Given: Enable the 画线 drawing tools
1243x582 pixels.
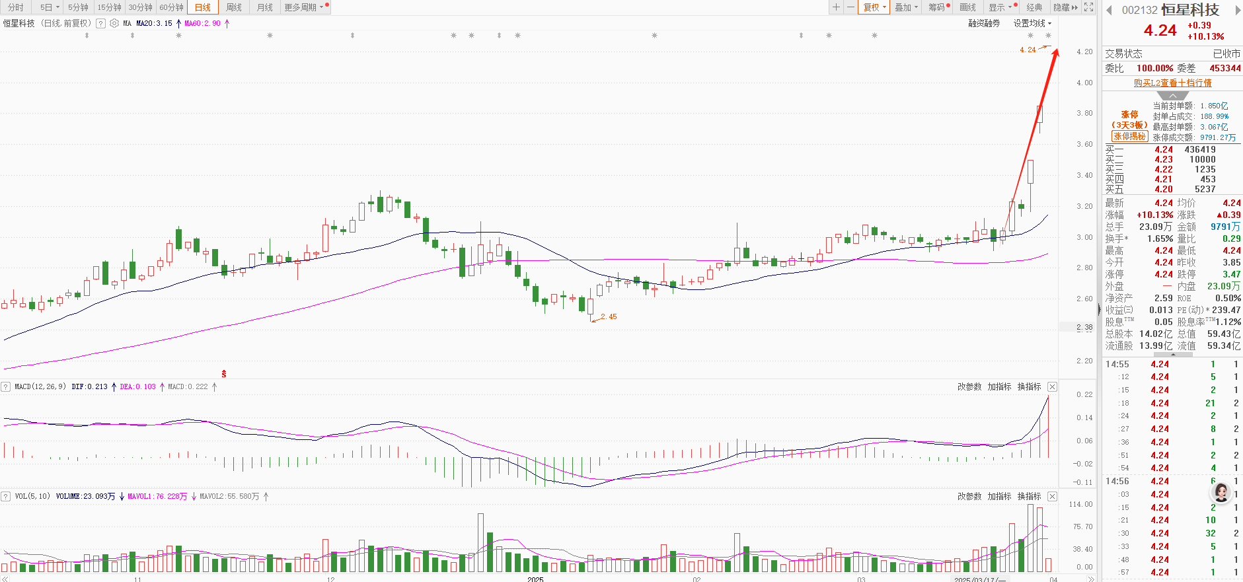Looking at the screenshot, I should 968,7.
